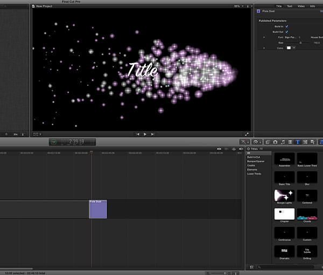Open the viewer zoom 55% dropdown
This screenshot has height=275, width=323.
tap(238, 6)
